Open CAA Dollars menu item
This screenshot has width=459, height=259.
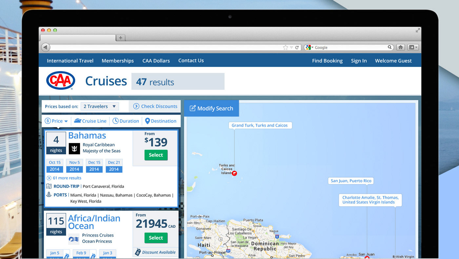click(x=156, y=61)
